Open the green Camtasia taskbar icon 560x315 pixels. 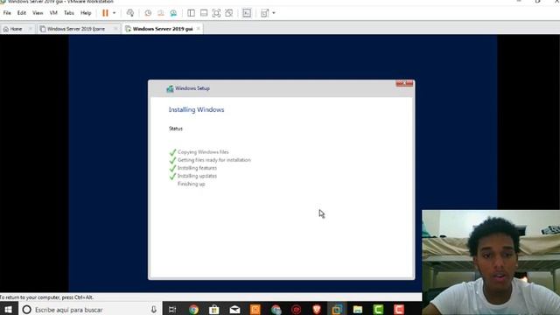tap(378, 309)
